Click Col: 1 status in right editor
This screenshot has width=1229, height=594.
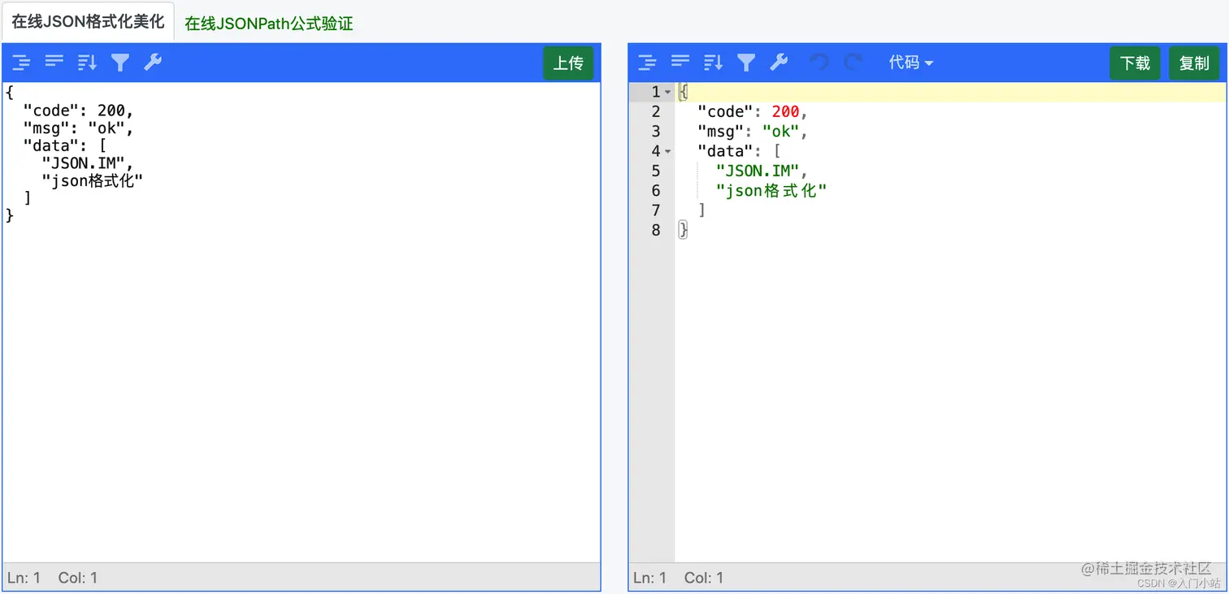[703, 578]
